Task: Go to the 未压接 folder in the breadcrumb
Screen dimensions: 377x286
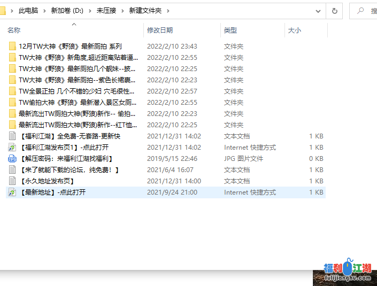Action: click(107, 11)
